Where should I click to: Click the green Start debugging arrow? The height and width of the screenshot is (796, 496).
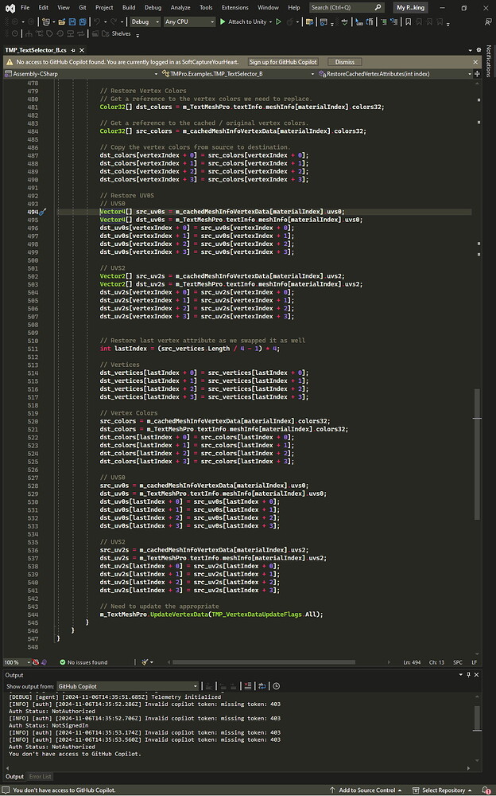point(221,22)
